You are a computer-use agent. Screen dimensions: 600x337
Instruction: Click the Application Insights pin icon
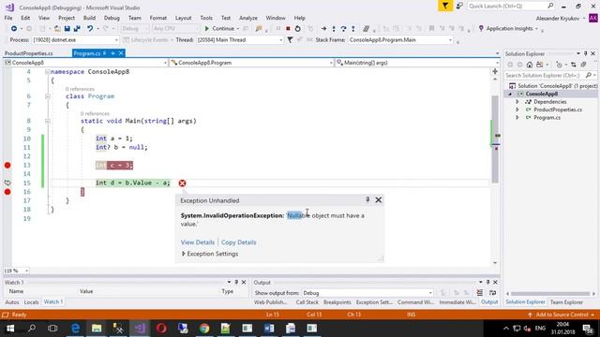481,28
